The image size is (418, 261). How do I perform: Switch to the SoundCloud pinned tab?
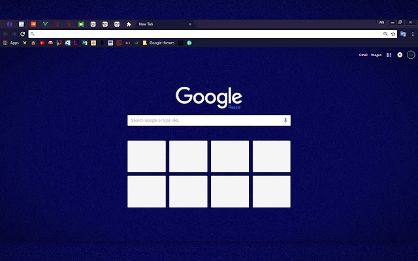33,24
